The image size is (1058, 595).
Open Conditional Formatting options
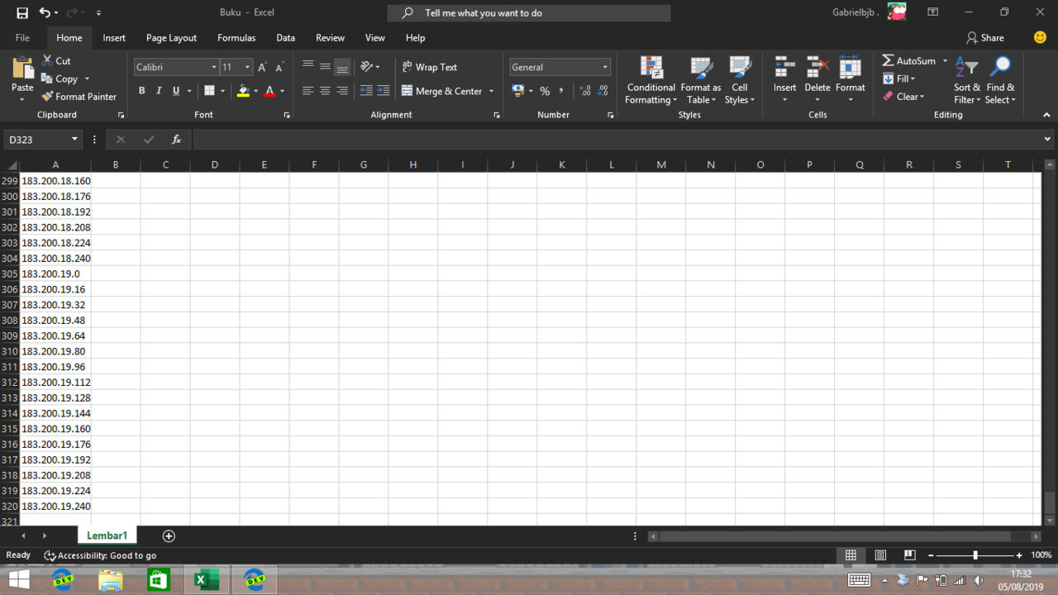pos(651,79)
